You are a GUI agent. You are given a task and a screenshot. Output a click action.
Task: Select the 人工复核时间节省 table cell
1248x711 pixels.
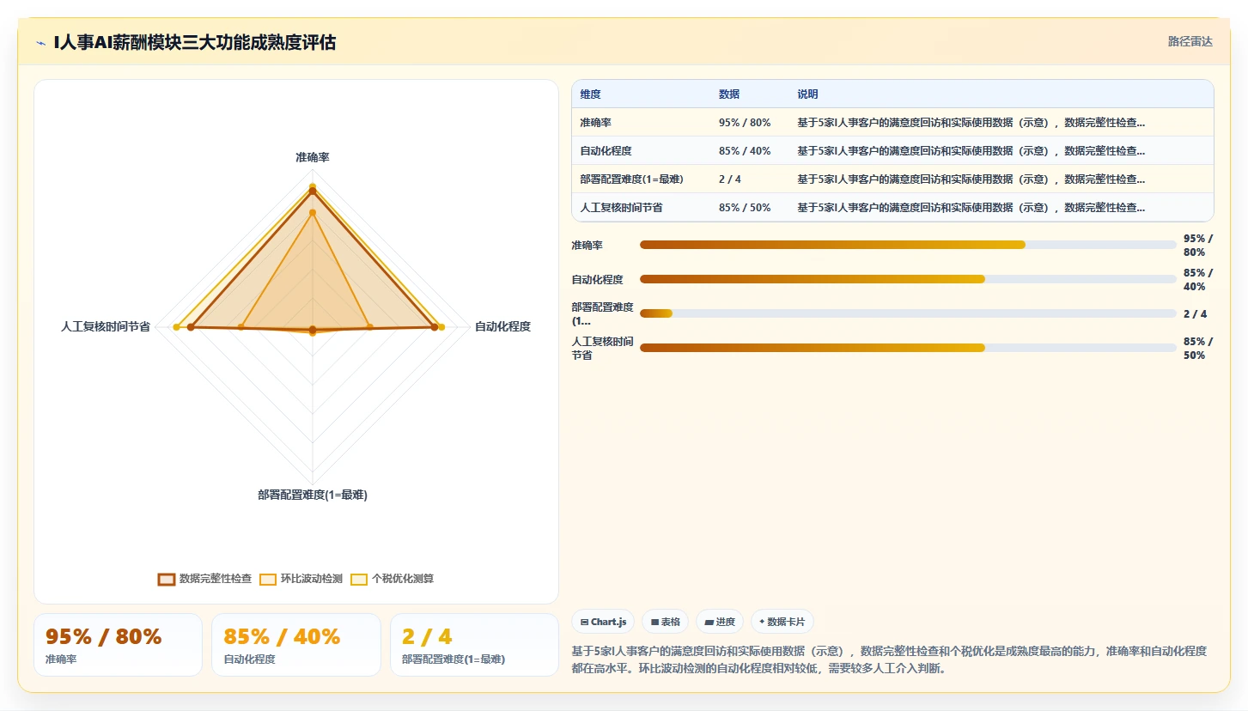coord(621,208)
